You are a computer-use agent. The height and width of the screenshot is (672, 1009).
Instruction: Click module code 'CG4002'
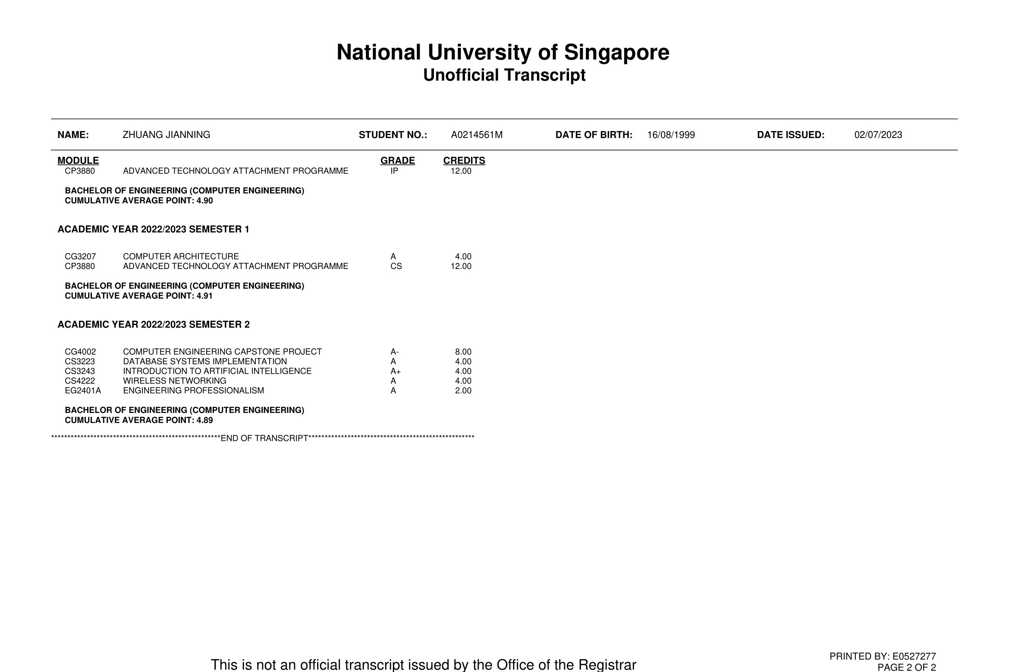point(80,352)
